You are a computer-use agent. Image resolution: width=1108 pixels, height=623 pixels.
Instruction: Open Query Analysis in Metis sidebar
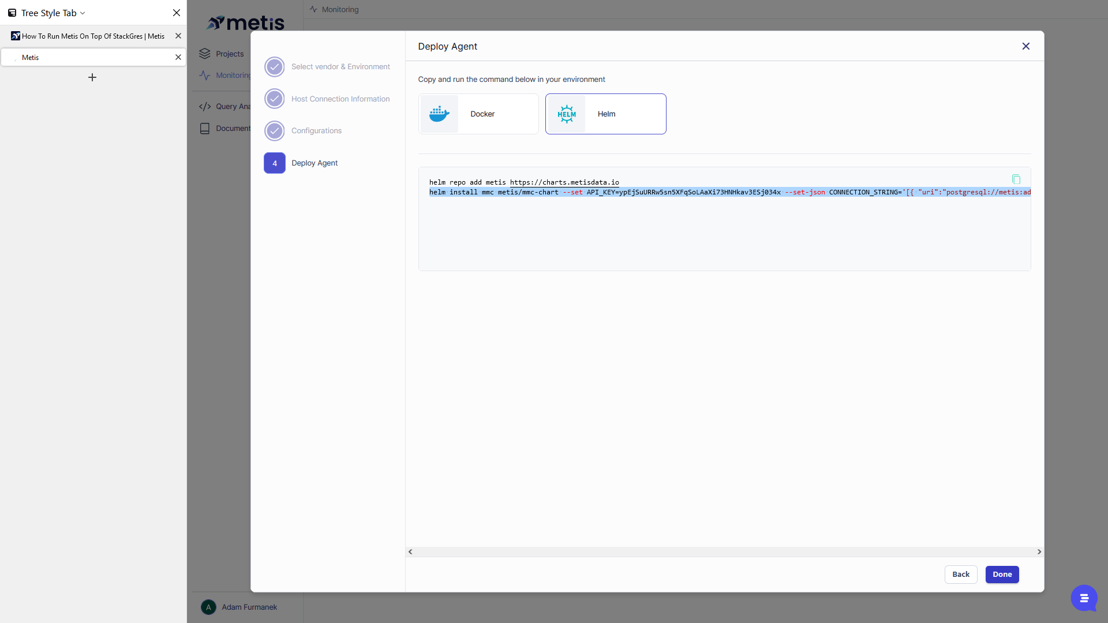(x=233, y=107)
